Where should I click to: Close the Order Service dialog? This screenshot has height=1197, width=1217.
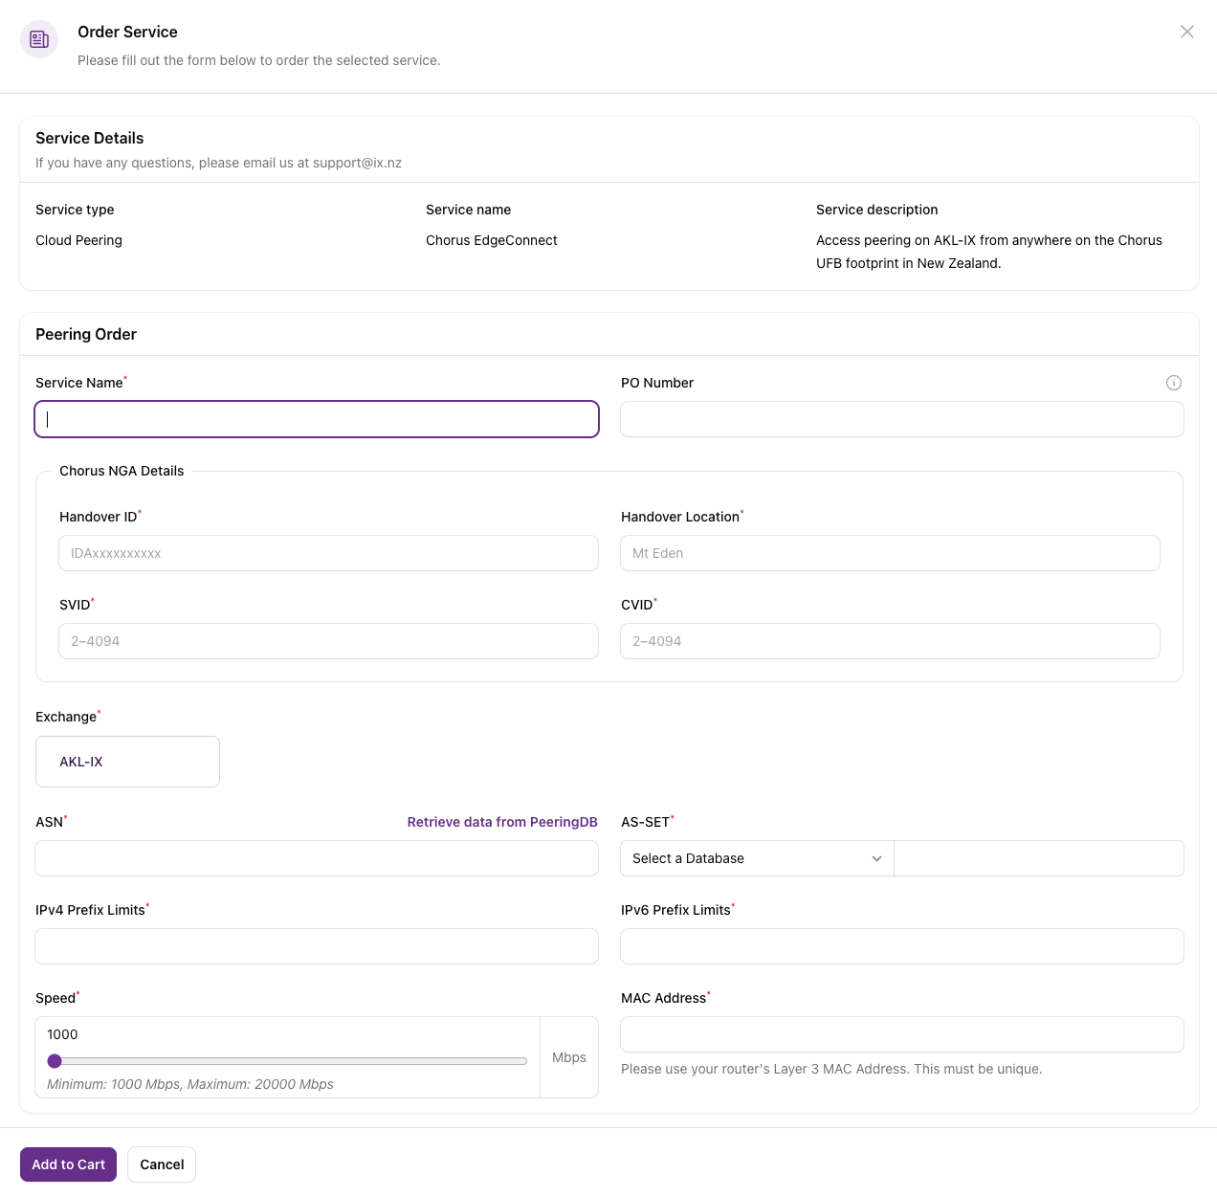click(1186, 32)
